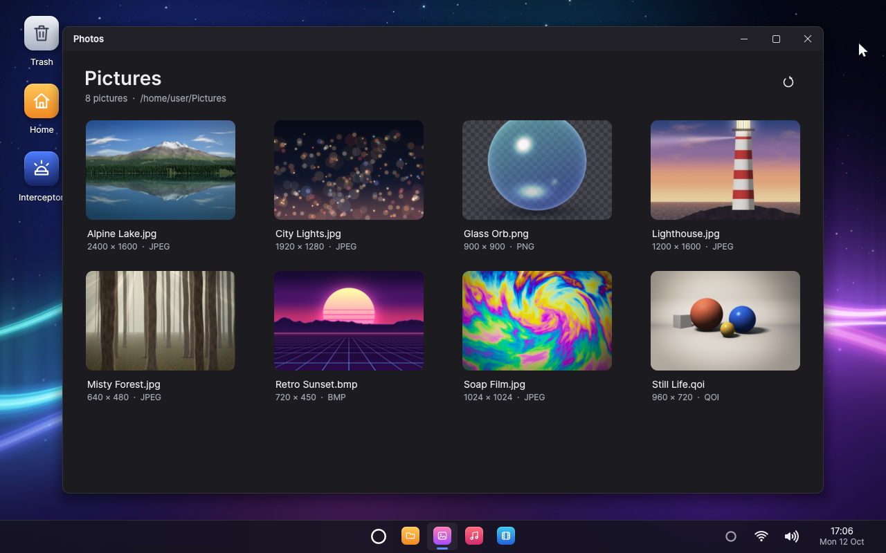Click the "900 × 900 · PNG" details
The width and height of the screenshot is (886, 553).
tap(499, 247)
